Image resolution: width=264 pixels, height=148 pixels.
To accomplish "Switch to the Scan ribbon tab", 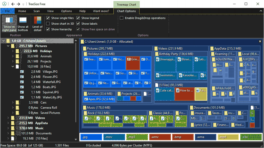I will [x=36, y=11].
